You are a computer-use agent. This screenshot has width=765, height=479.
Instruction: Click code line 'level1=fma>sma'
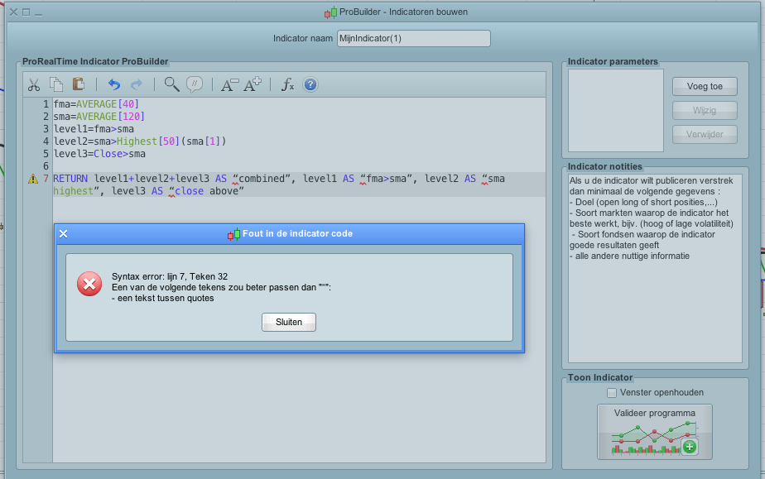[94, 129]
